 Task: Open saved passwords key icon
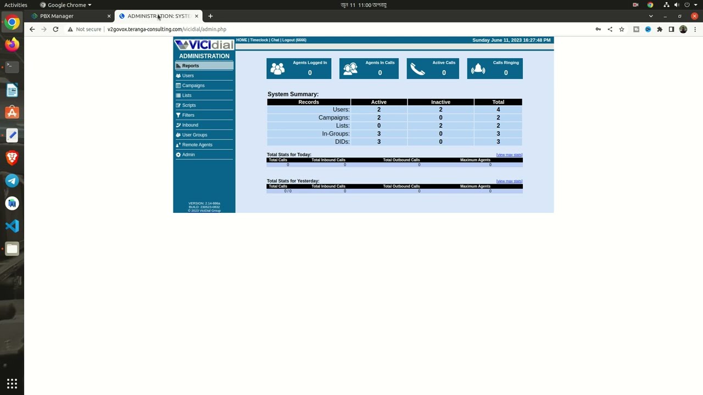[x=598, y=29]
